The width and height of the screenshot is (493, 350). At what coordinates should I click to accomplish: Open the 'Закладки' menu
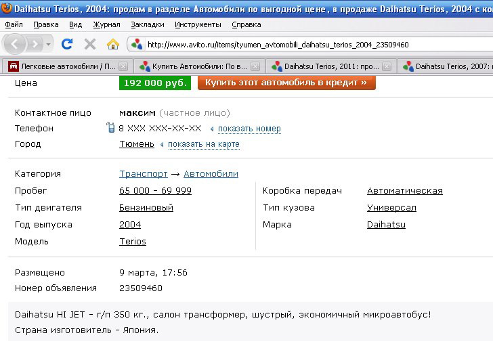(x=147, y=24)
